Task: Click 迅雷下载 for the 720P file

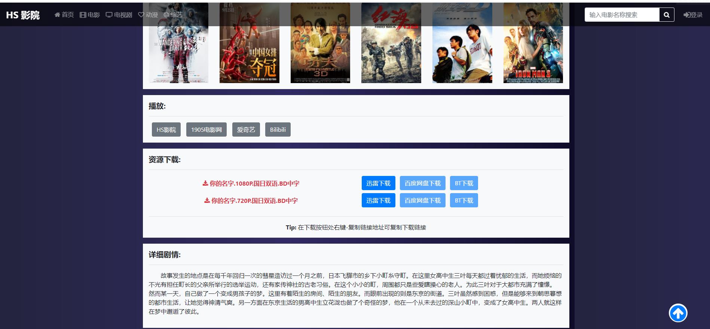Action: (378, 200)
